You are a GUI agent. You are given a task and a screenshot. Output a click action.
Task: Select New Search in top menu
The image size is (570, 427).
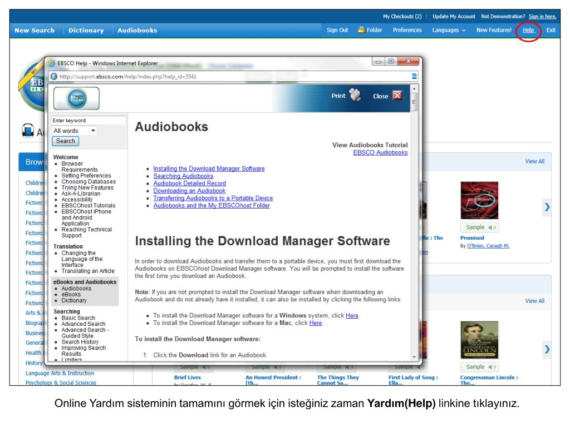click(35, 31)
